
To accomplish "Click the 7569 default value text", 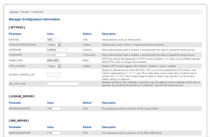I will point(85,109).
